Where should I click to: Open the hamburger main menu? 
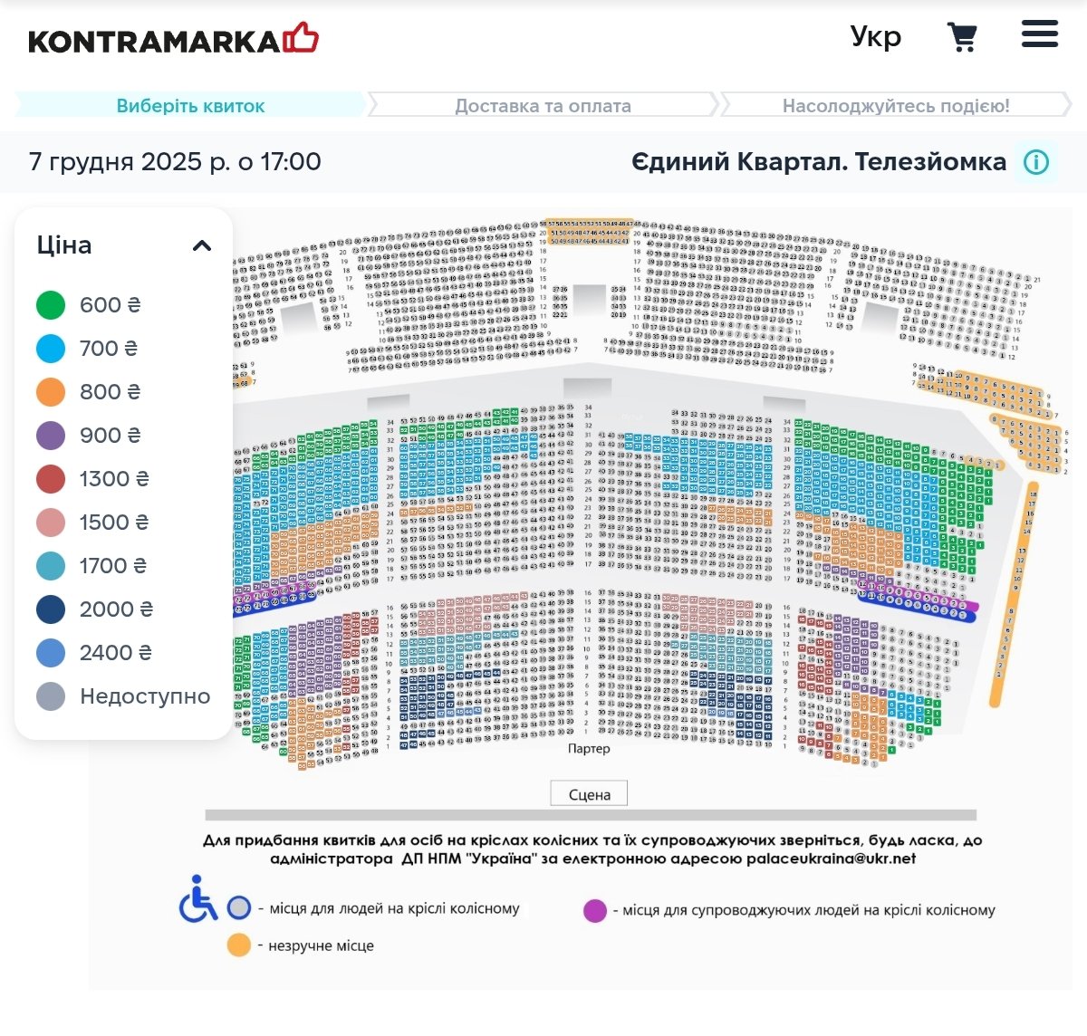[1039, 34]
